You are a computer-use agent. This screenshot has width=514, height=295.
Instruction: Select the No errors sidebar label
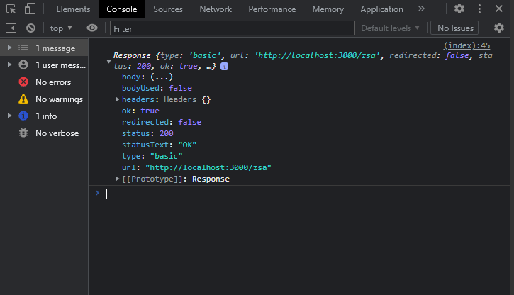(53, 82)
